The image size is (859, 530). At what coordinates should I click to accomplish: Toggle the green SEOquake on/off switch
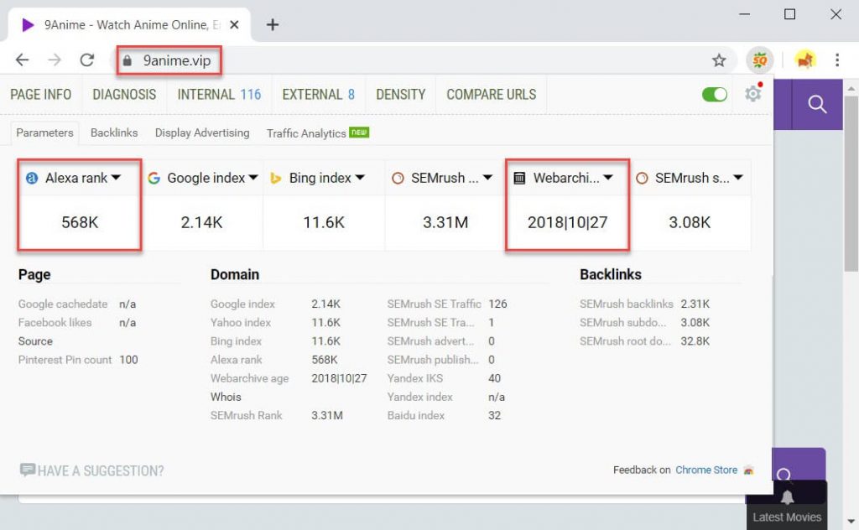pyautogui.click(x=715, y=94)
